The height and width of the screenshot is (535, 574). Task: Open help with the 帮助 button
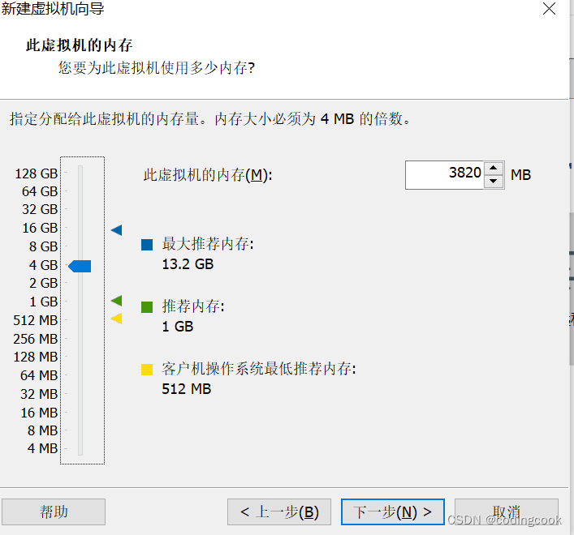[54, 511]
